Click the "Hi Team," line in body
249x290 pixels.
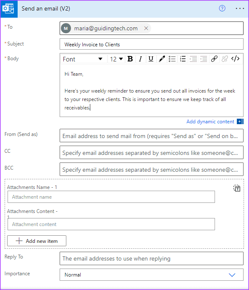(74, 74)
